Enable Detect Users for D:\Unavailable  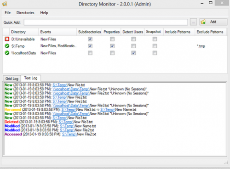coord(133,39)
